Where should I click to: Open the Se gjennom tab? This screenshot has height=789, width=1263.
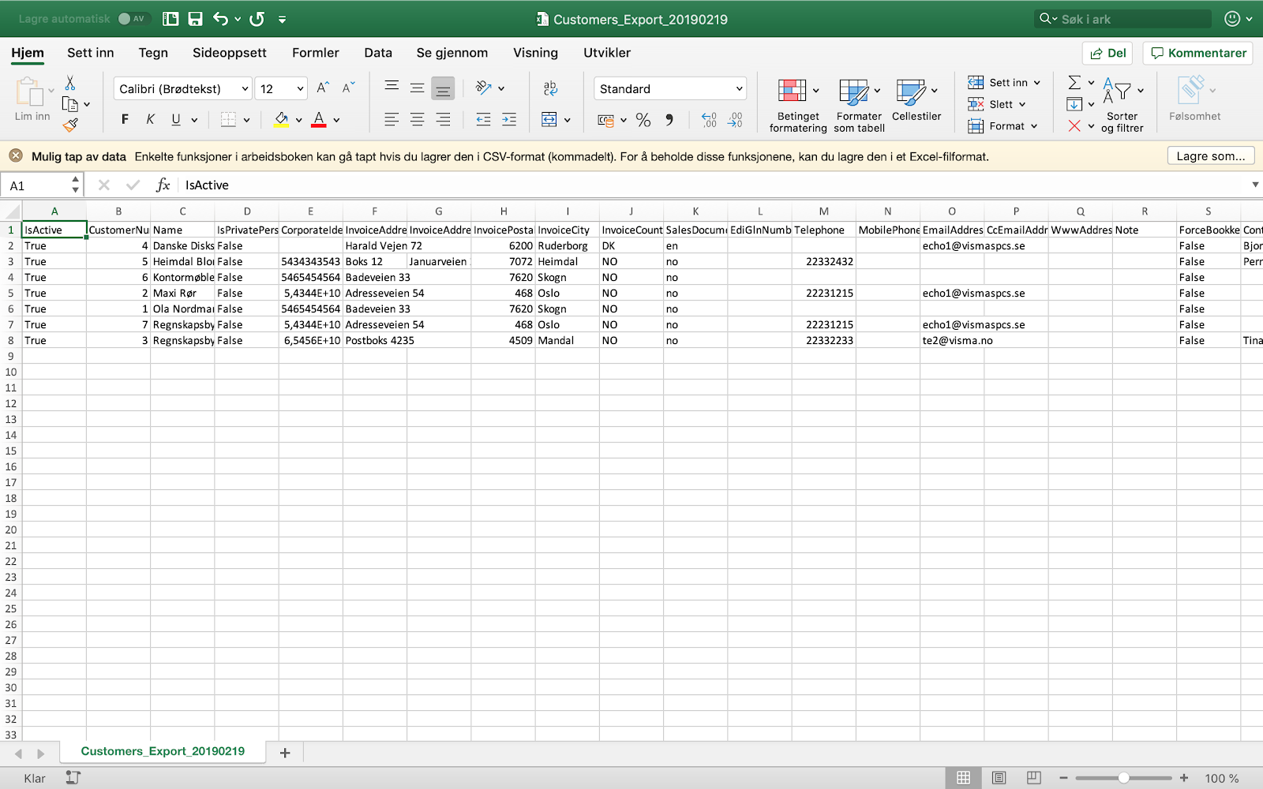click(452, 53)
